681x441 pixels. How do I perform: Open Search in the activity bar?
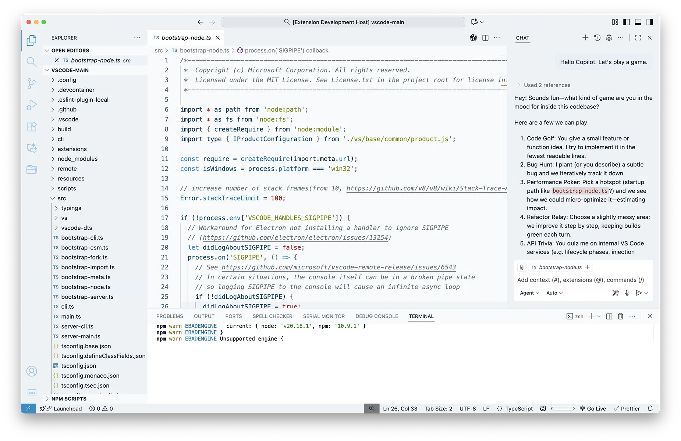32,62
